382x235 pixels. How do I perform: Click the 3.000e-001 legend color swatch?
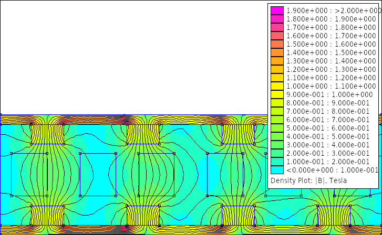tap(277, 145)
